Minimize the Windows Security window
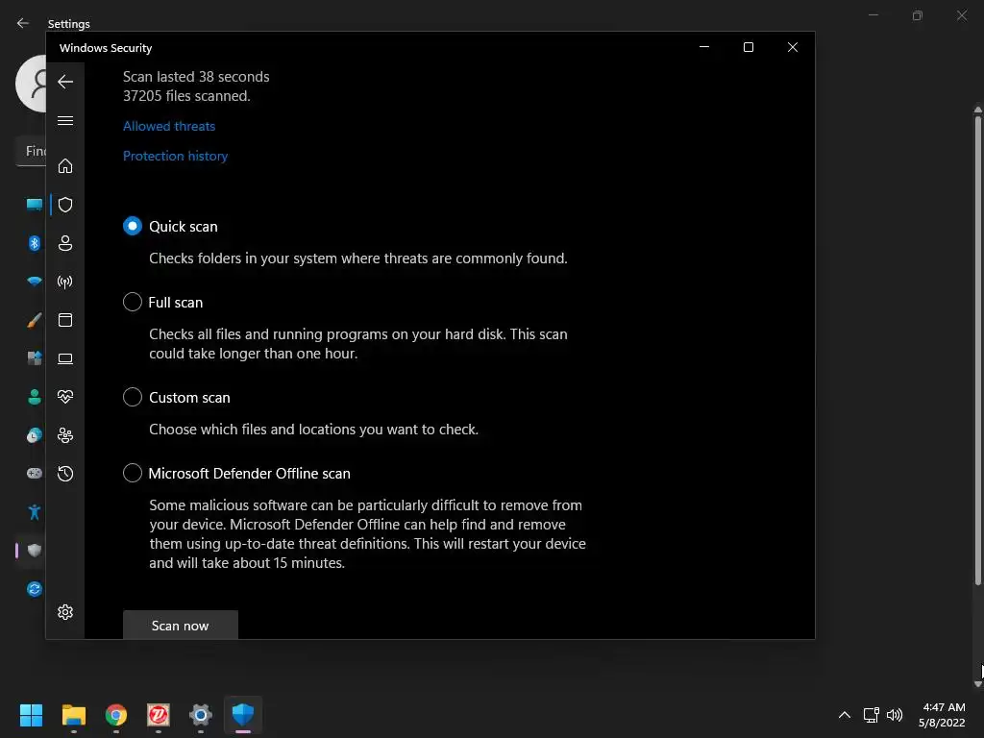The height and width of the screenshot is (738, 984). pyautogui.click(x=704, y=47)
